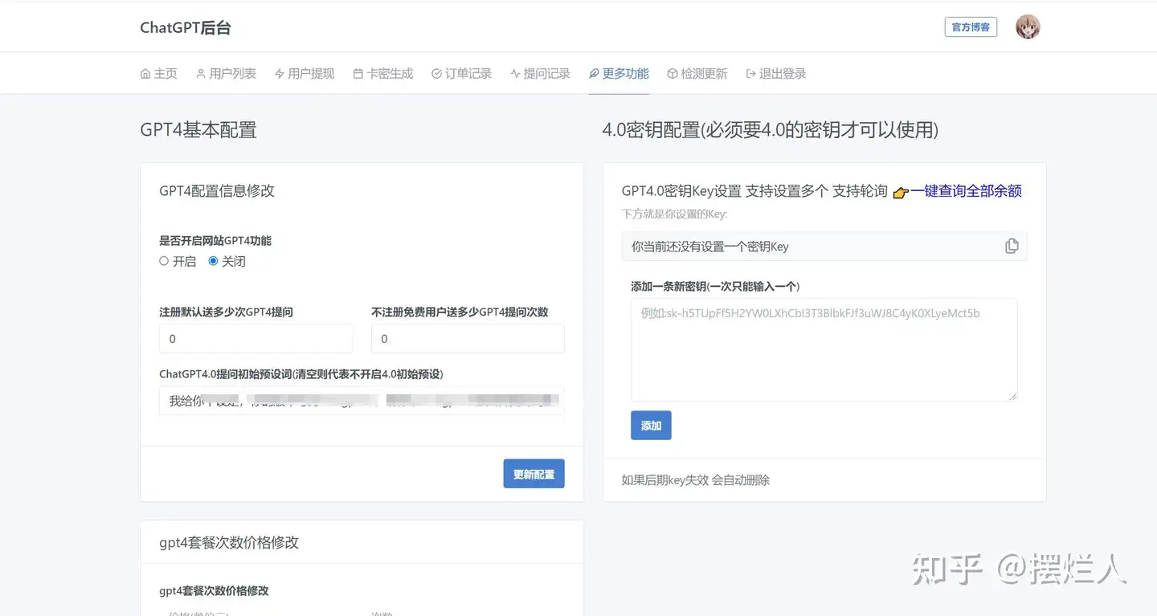1157x616 pixels.
Task: Click the 更新配置 button
Action: (x=534, y=474)
